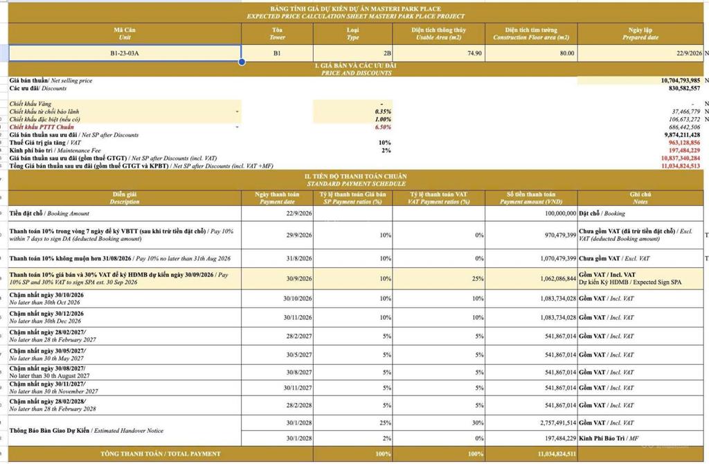The height and width of the screenshot is (464, 709).
Task: Click the net selling price value 10,704,793,985
Action: pyautogui.click(x=640, y=80)
